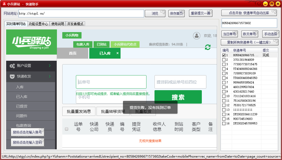Expand the 快递收发 menu chevron
The image size is (282, 160).
point(50,76)
